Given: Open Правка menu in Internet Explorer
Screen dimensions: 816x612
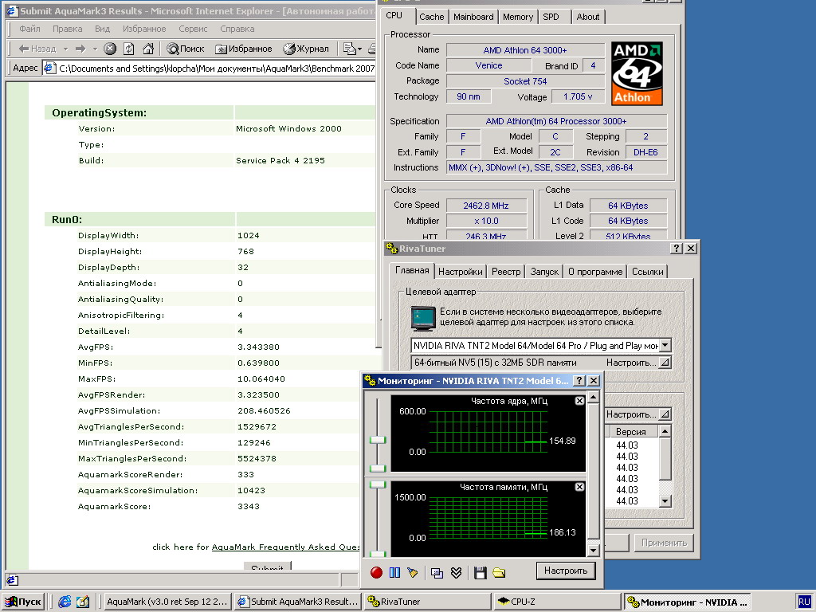Looking at the screenshot, I should 67,29.
